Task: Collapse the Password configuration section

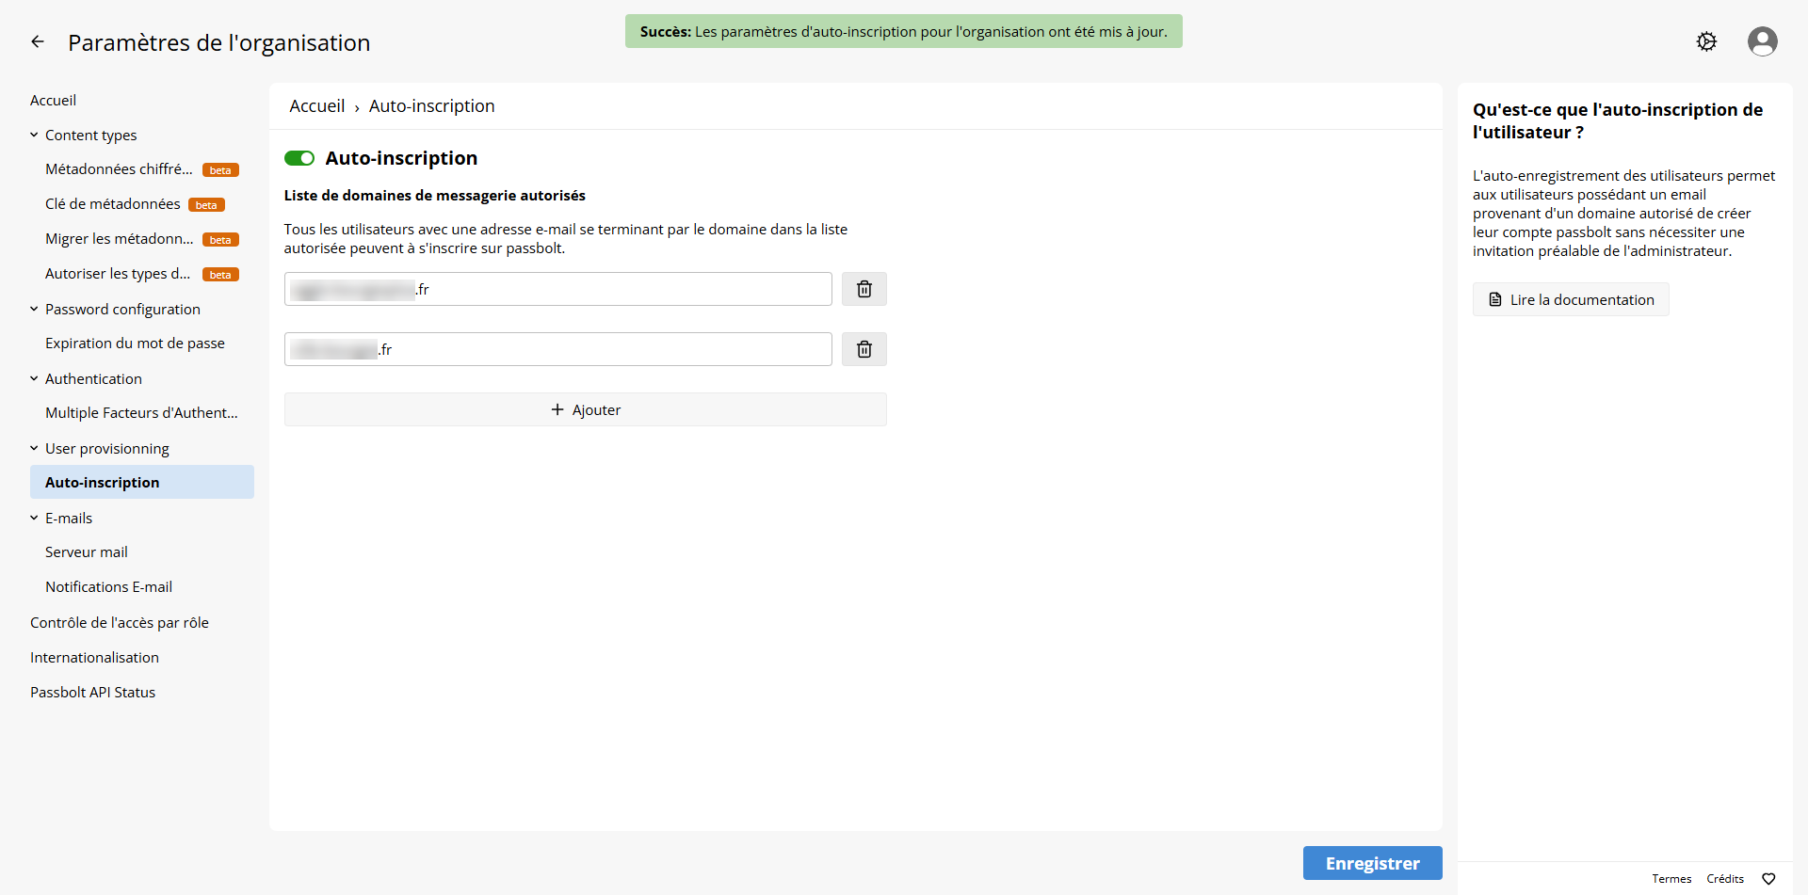Action: coord(34,309)
